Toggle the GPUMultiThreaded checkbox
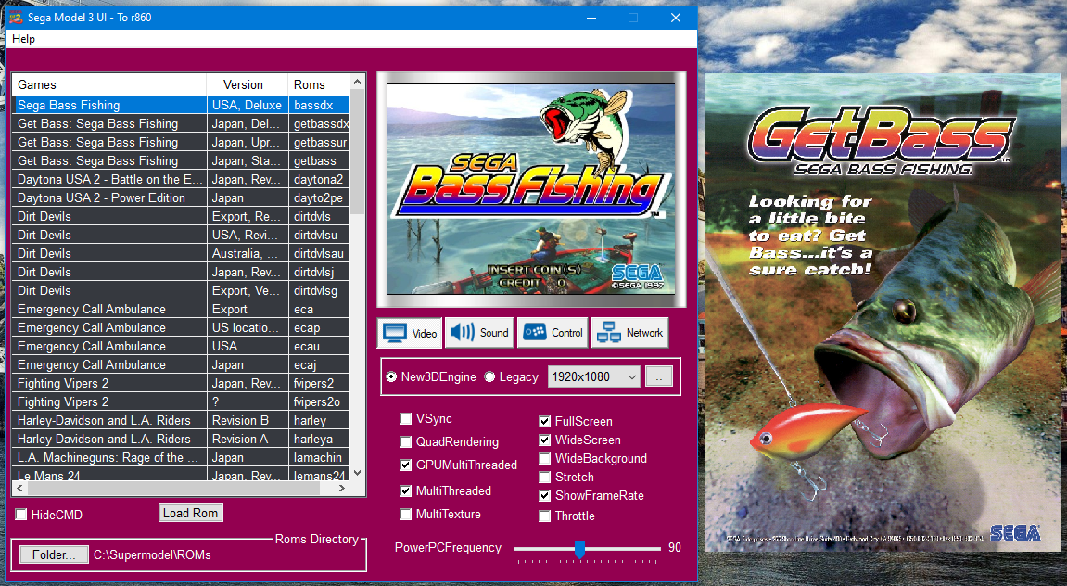Screen dimensions: 1067x586 pos(405,465)
